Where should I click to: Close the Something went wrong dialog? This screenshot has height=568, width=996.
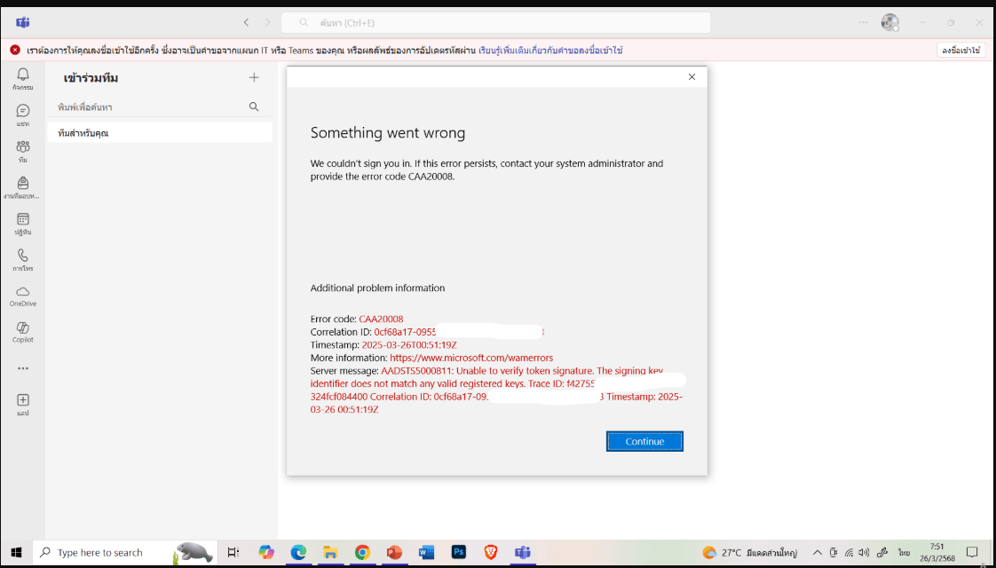[692, 77]
